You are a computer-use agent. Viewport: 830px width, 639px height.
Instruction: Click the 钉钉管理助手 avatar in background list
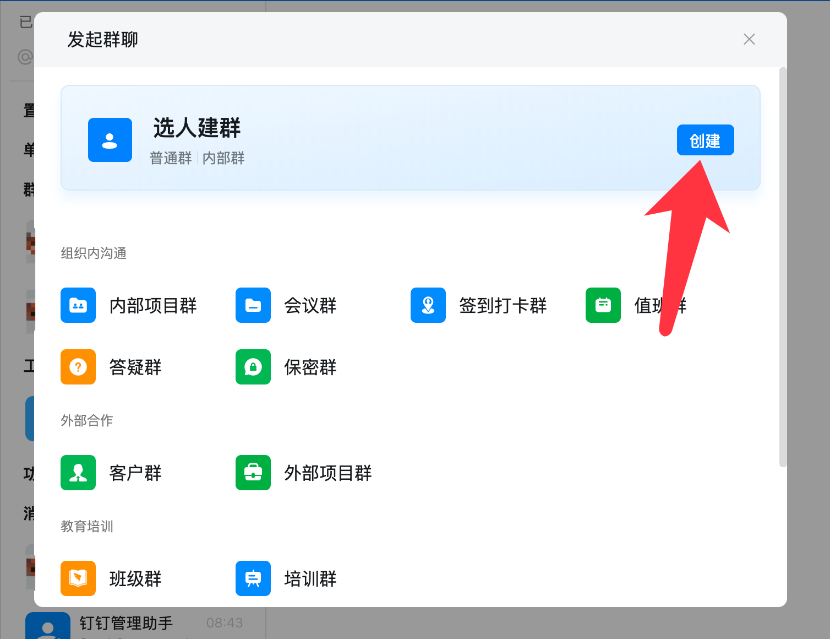tap(48, 625)
